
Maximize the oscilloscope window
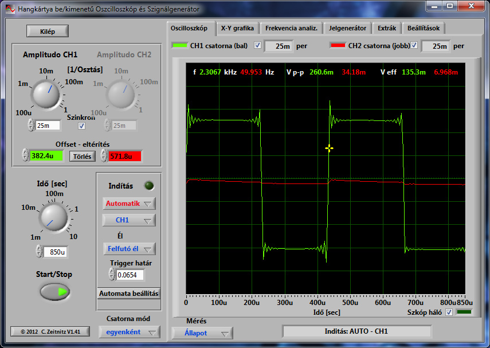coord(450,6)
